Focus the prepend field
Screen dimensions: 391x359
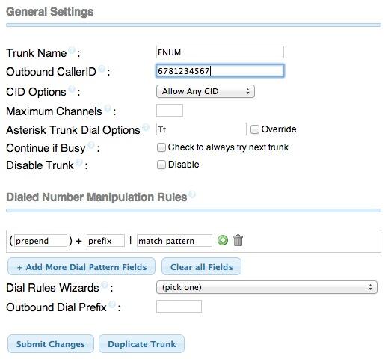pyautogui.click(x=40, y=241)
